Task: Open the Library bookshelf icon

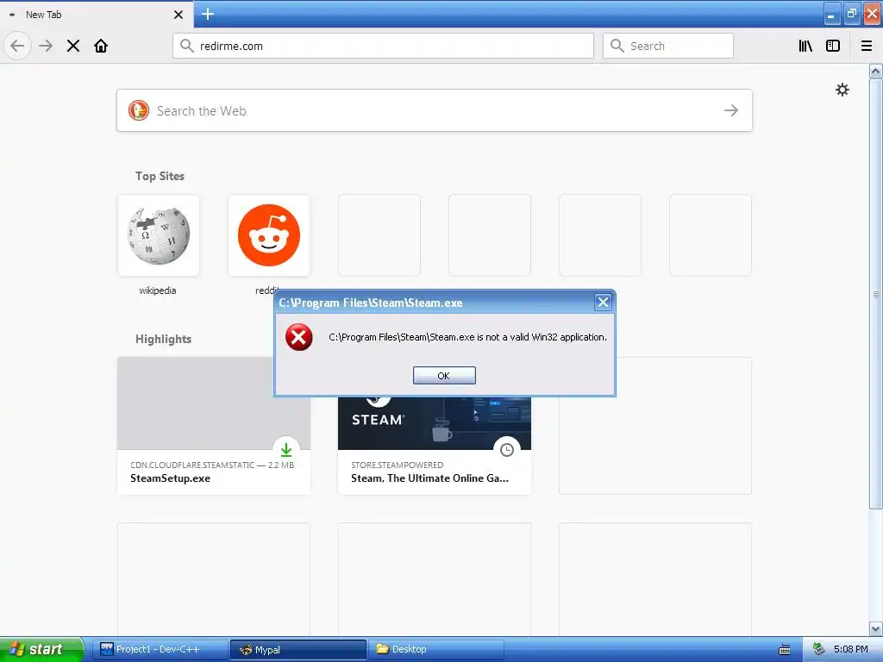Action: coord(805,46)
